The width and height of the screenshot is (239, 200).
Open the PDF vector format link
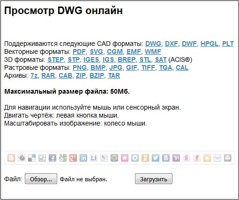[79, 52]
